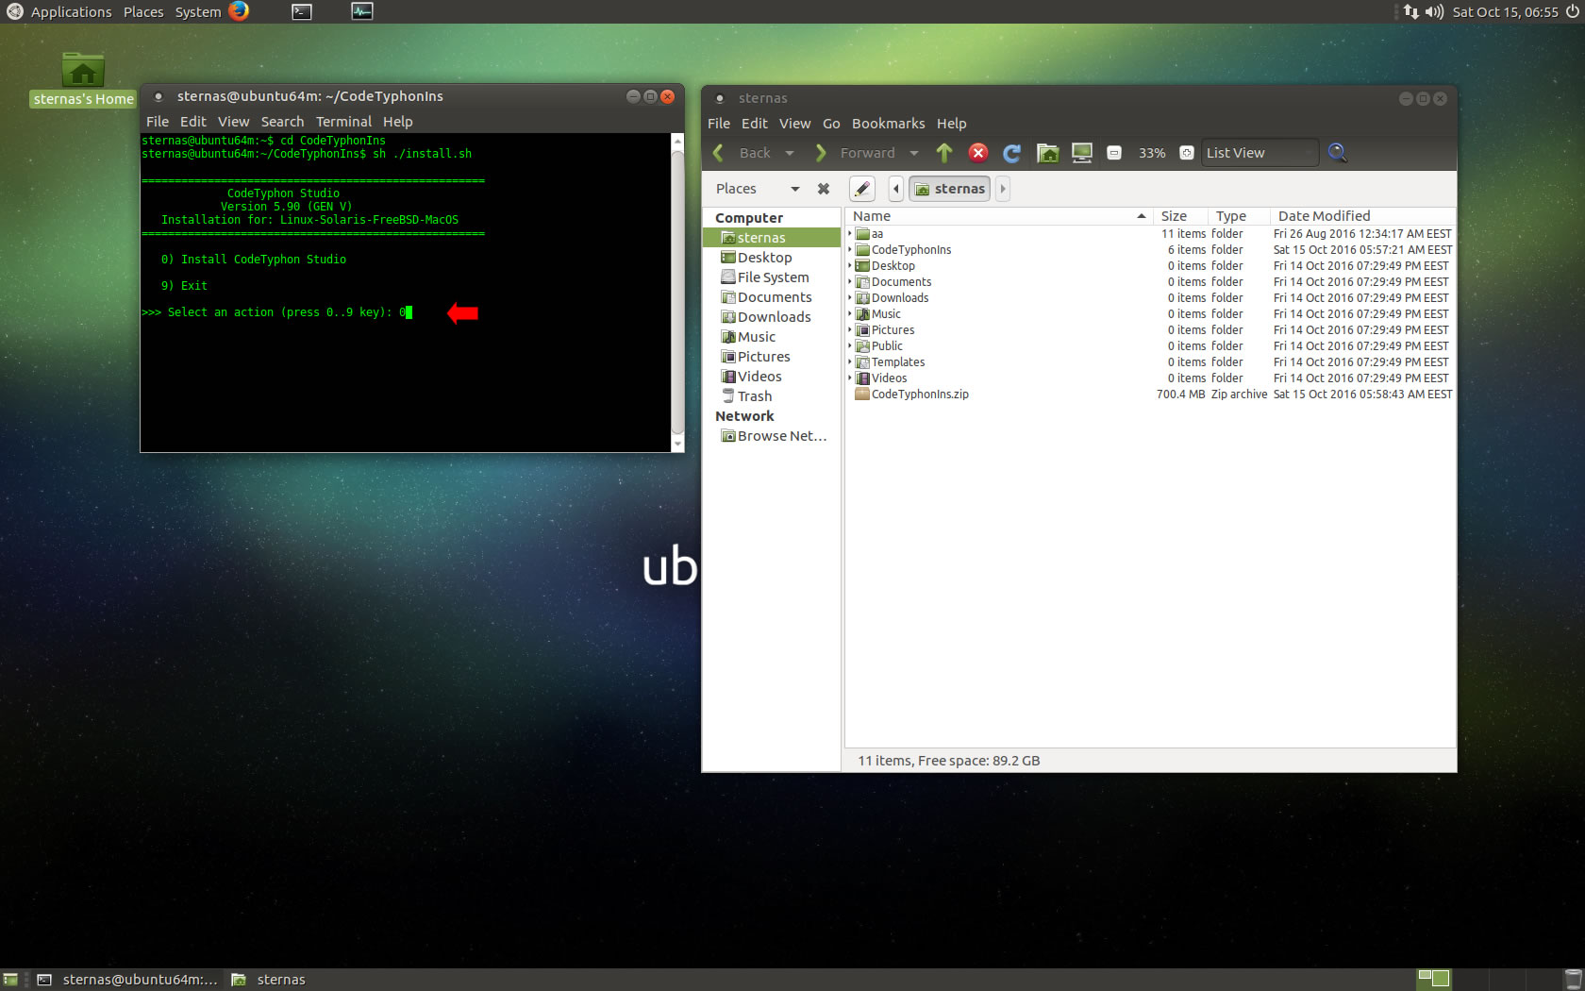Select the Templates folder row
Image resolution: width=1585 pixels, height=991 pixels.
[x=1151, y=362]
